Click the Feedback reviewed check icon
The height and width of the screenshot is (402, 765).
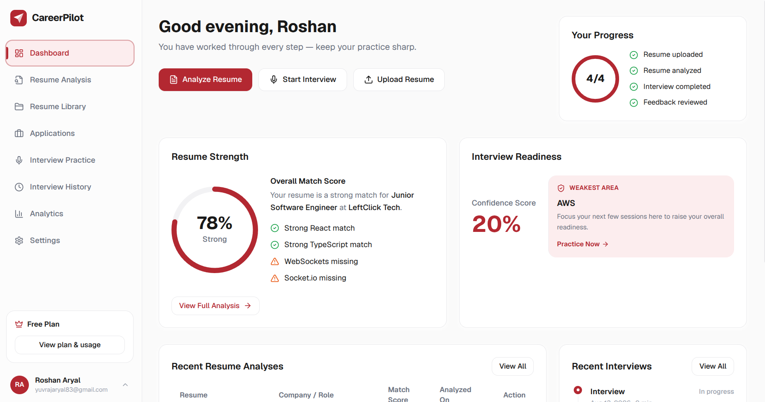[x=634, y=103]
